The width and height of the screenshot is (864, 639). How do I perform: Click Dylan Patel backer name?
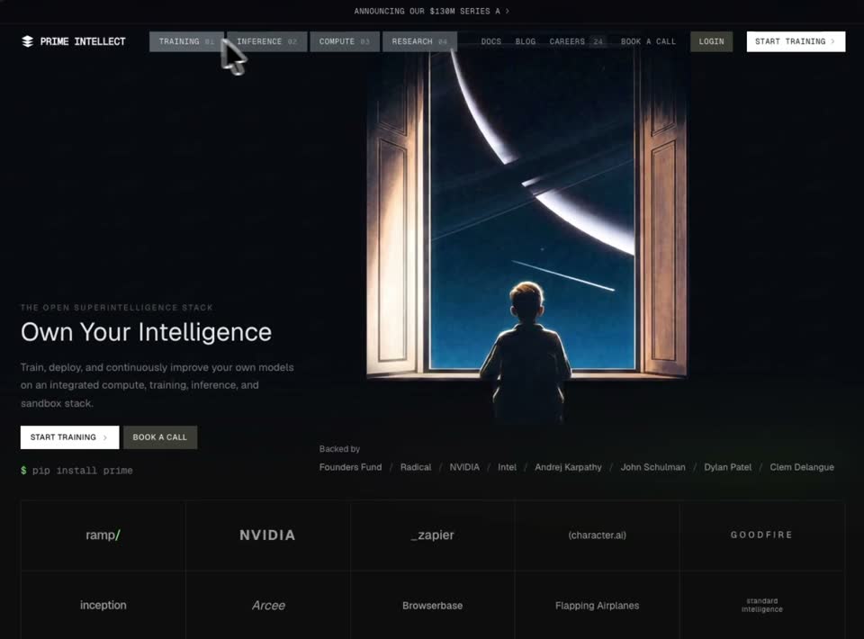[x=727, y=467]
